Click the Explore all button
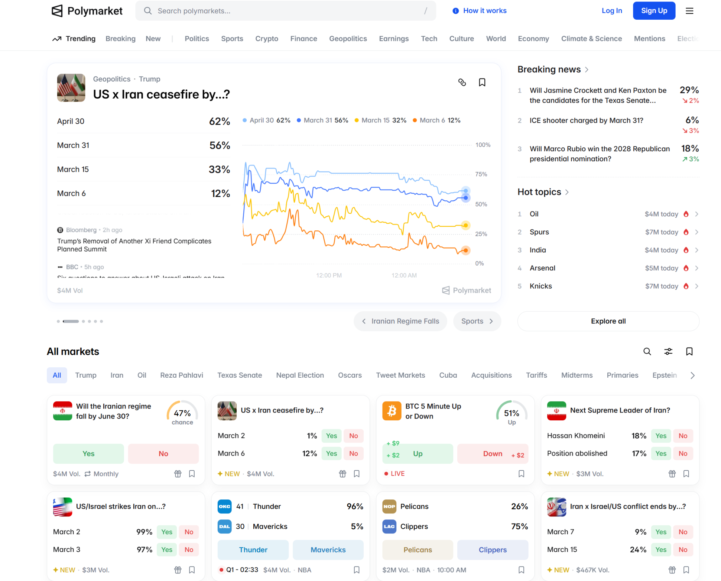Image resolution: width=721 pixels, height=581 pixels. coord(608,321)
